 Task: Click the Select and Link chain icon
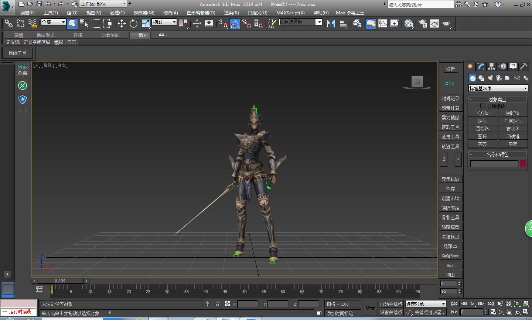8,24
